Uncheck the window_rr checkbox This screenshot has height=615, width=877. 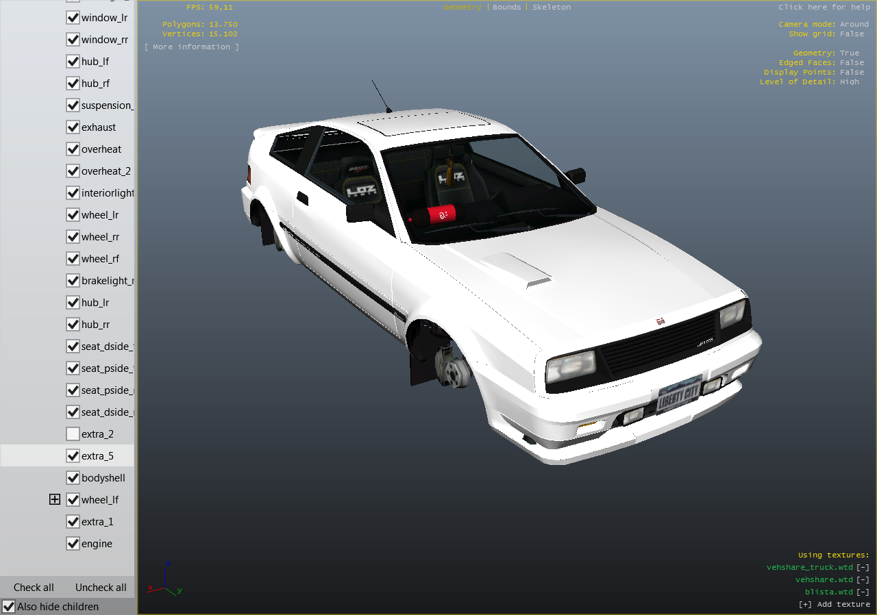tap(73, 40)
